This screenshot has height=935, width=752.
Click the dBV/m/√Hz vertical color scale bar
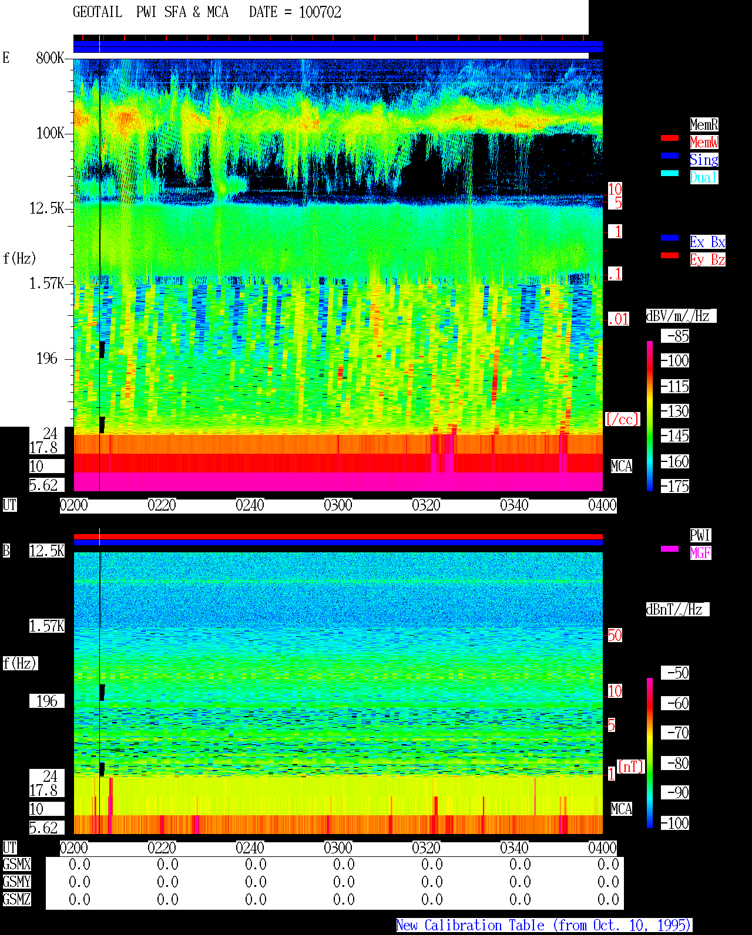[x=650, y=416]
